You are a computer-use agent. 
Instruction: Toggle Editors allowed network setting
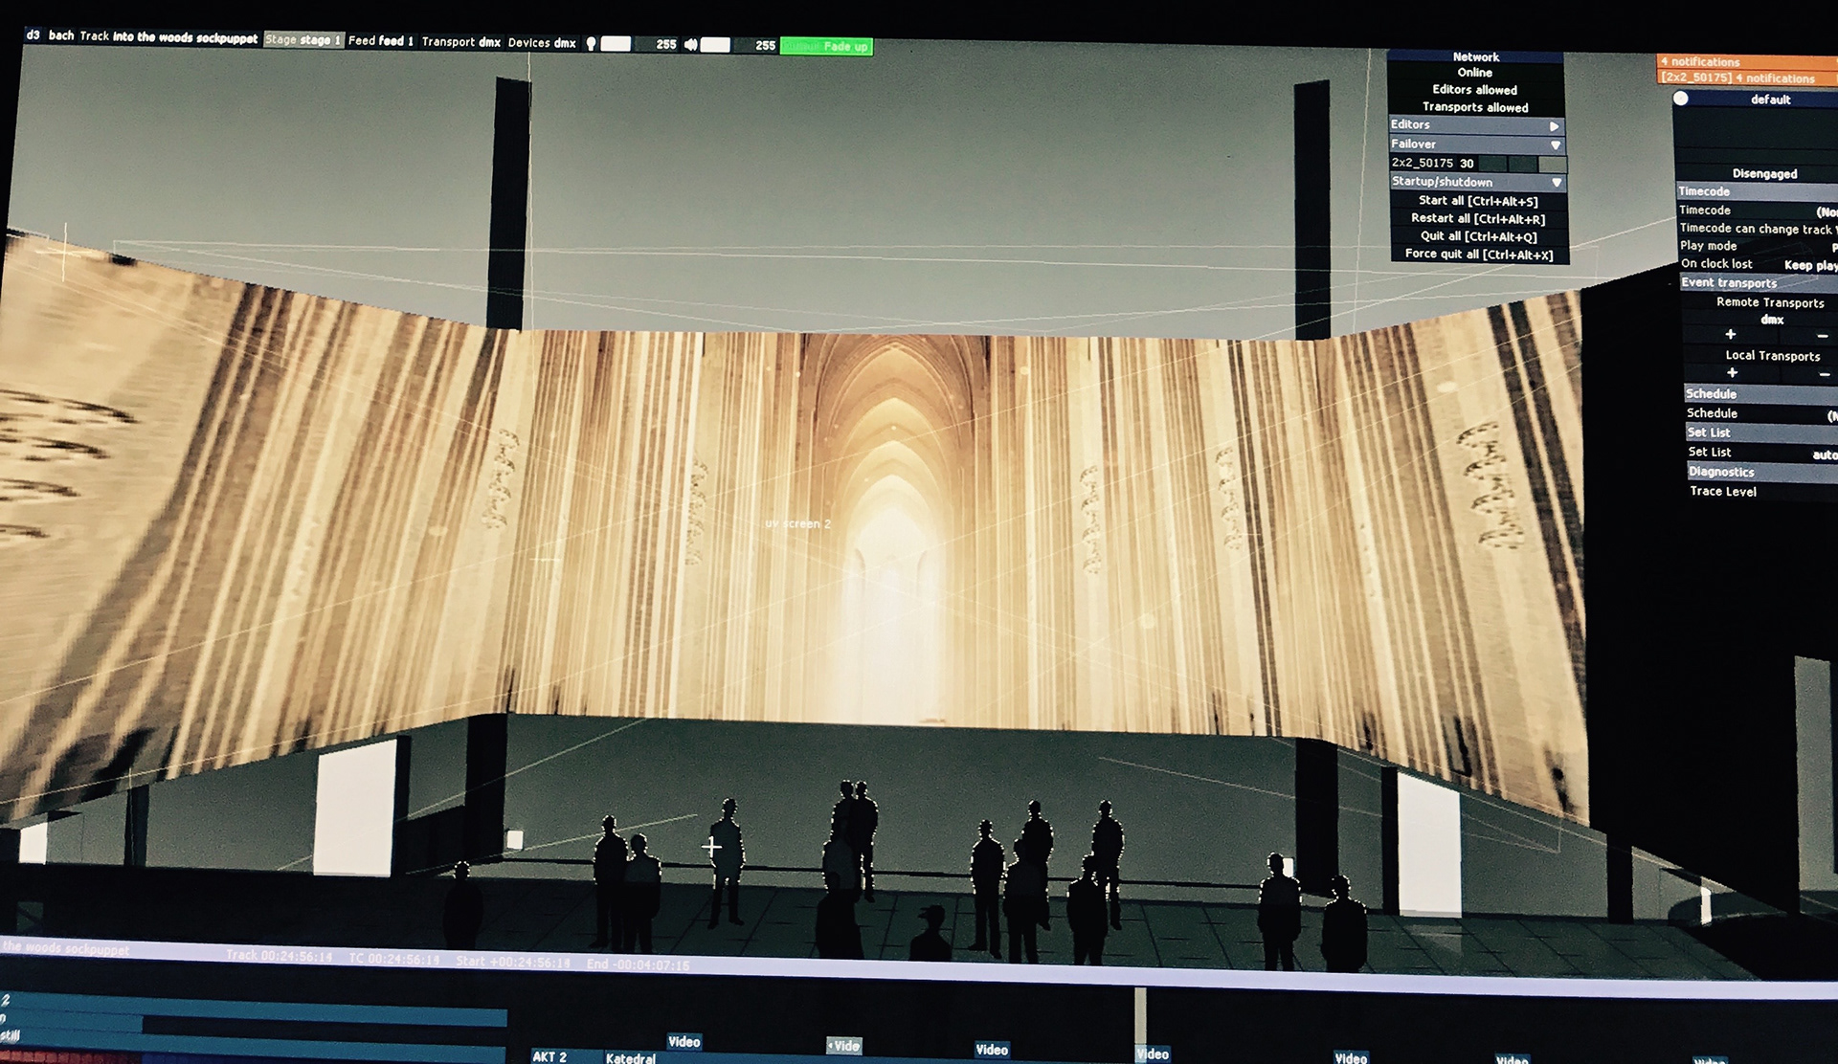(x=1474, y=90)
